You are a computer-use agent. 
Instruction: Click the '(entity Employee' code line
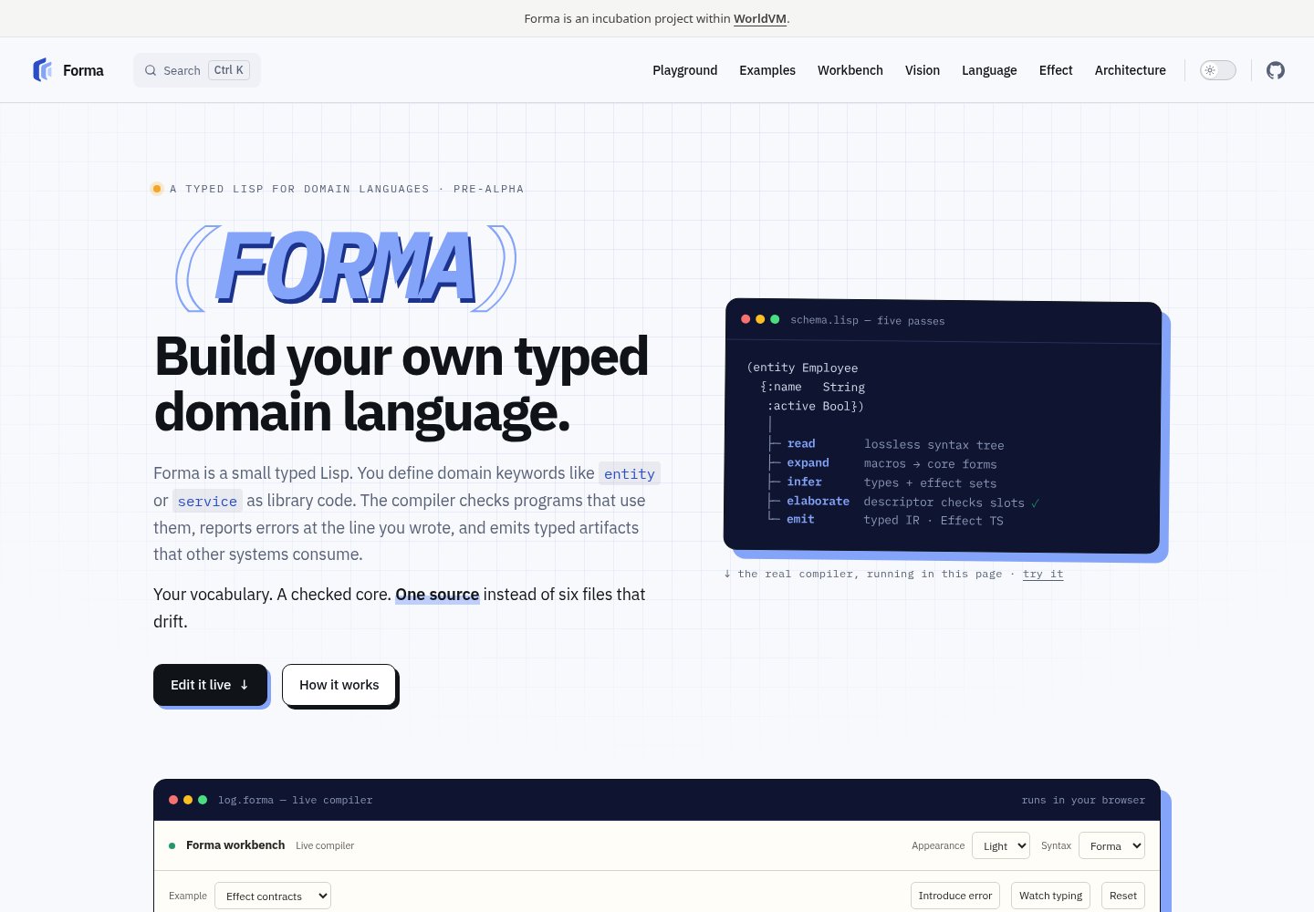[x=802, y=368]
